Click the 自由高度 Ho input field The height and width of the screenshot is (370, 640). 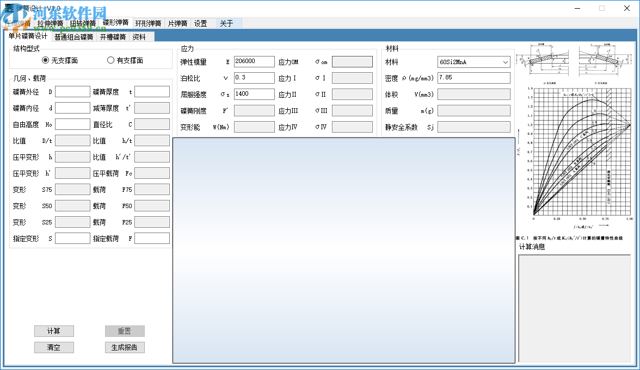(x=72, y=124)
